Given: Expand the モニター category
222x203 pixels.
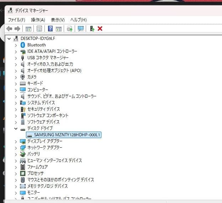Looking at the screenshot, I should [16, 193].
